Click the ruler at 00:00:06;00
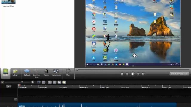 pos(63,87)
